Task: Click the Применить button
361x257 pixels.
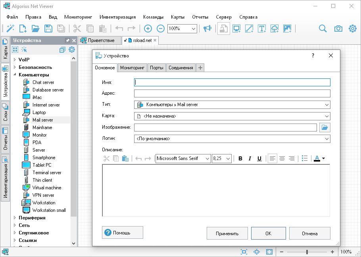Action: pos(227,233)
